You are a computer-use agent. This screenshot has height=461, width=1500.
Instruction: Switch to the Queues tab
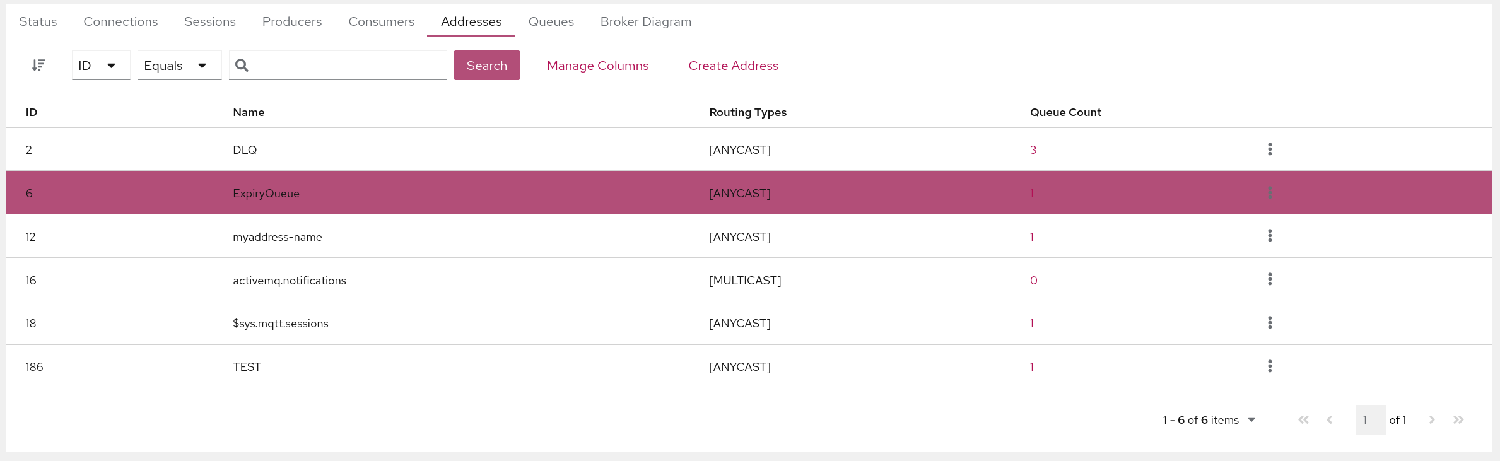551,21
